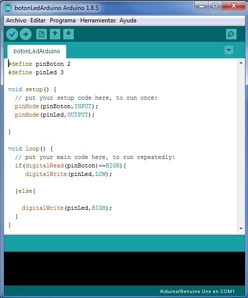
Task: Click the 'Arduino/Genuino Uno en COM1' status text
Action: click(197, 292)
